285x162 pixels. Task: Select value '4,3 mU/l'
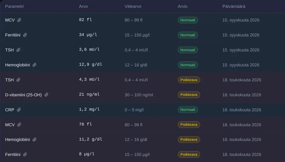pos(89,79)
